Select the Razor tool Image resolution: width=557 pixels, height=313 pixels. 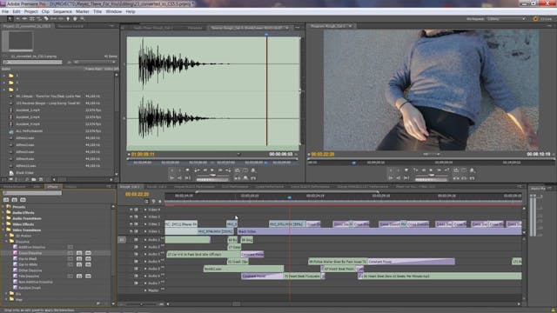[46, 19]
